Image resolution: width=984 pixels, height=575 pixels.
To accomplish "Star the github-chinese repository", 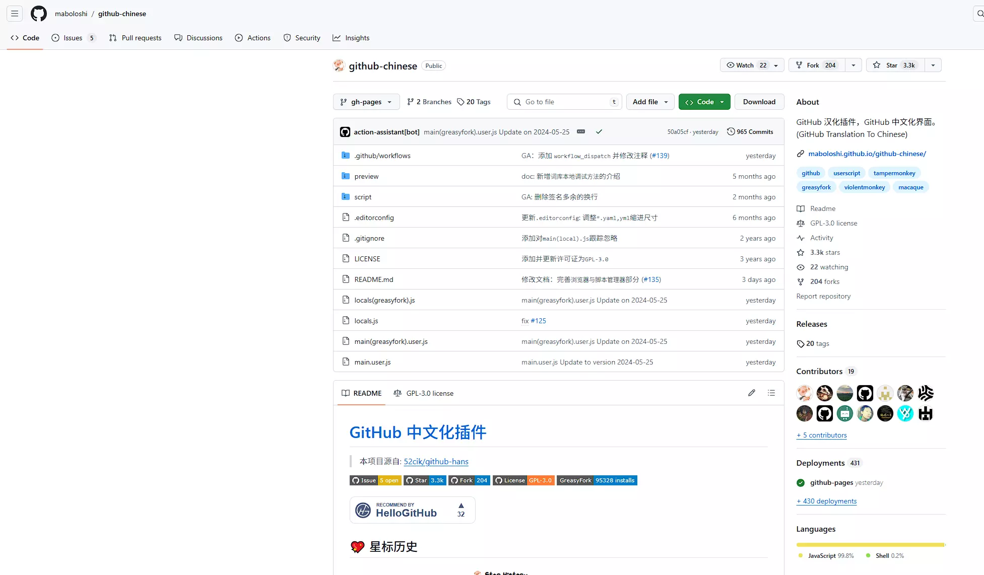I will pyautogui.click(x=895, y=65).
